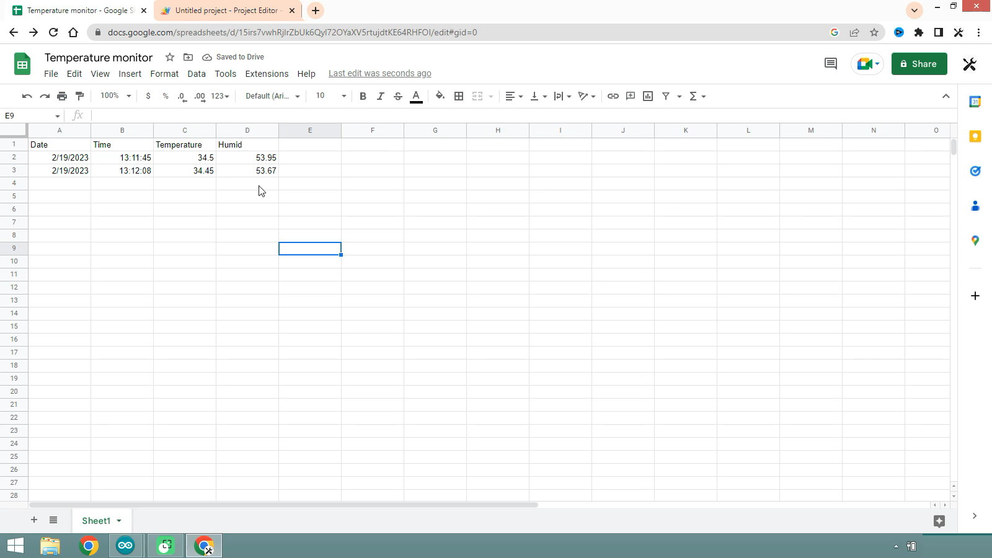Open the File menu
The image size is (992, 558).
tap(51, 74)
